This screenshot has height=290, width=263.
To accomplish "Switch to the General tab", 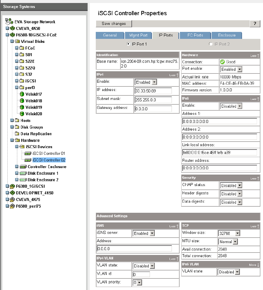I will point(110,35).
